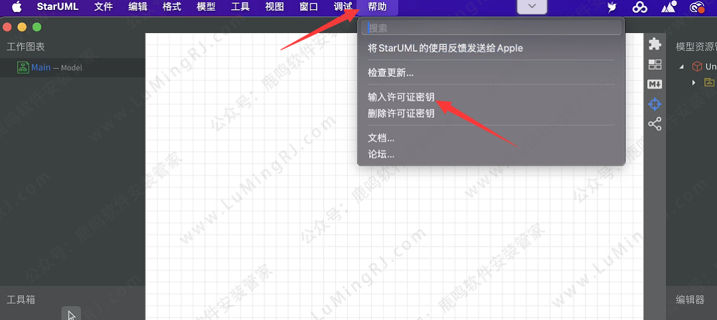
Task: Click the mountain peaks icon in menu bar
Action: (668, 7)
